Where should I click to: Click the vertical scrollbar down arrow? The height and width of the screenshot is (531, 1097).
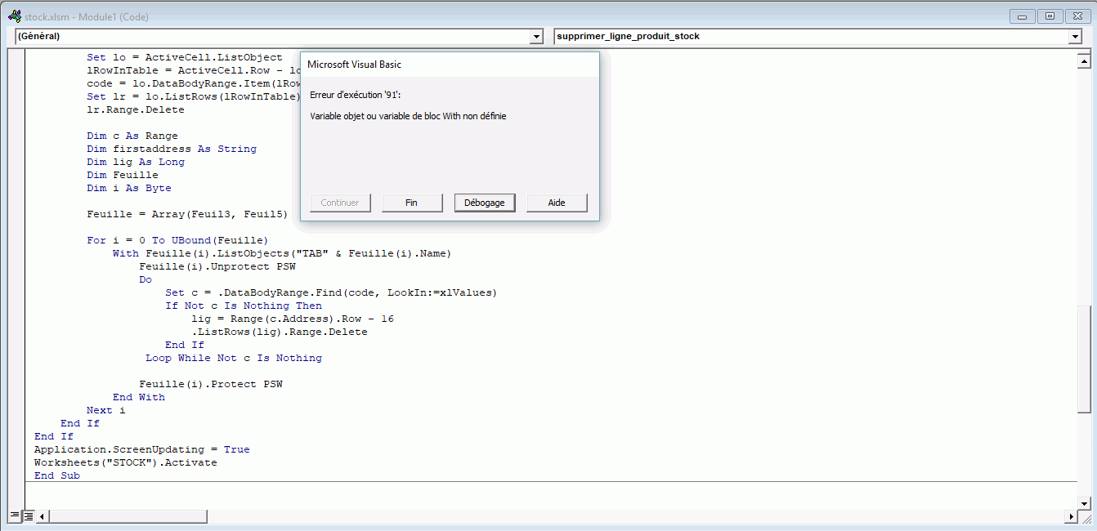(x=1084, y=503)
